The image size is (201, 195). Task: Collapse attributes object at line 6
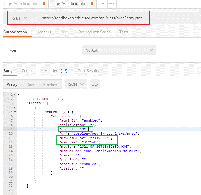pos(15,116)
